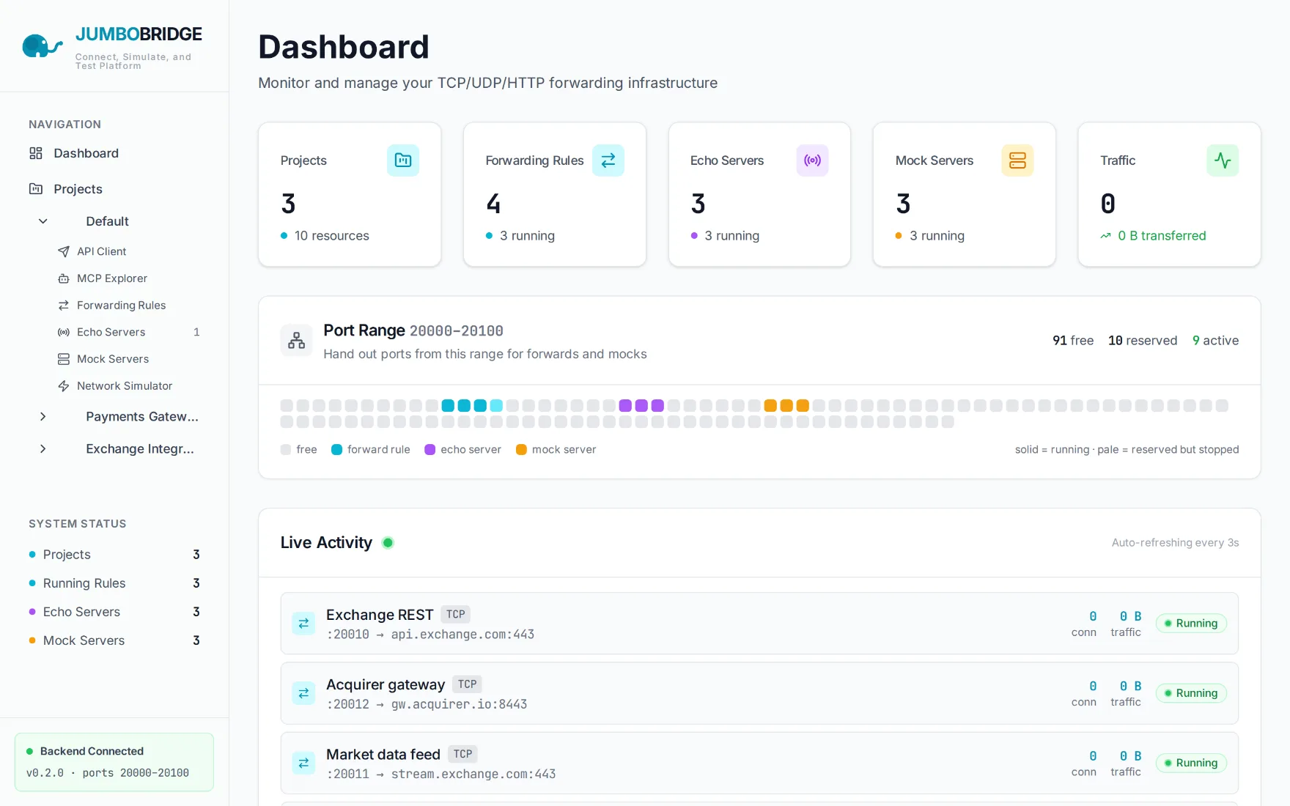The image size is (1290, 806).
Task: Click the Port Range network icon
Action: [x=297, y=341]
